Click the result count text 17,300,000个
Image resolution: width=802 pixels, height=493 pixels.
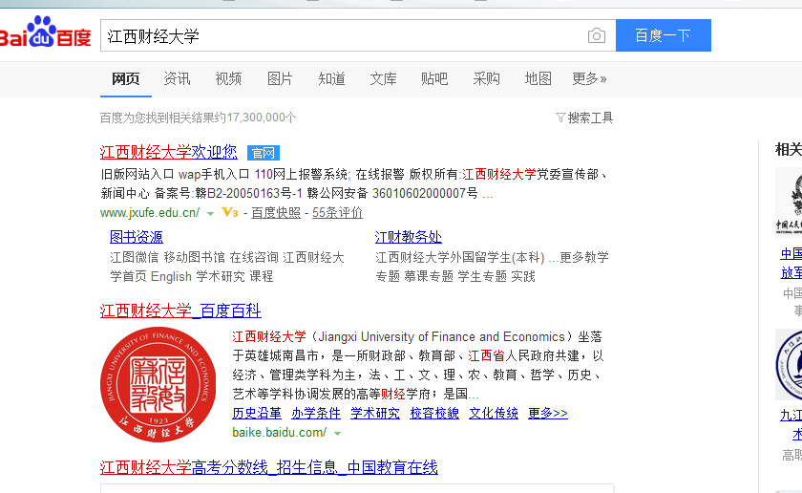click(x=261, y=118)
